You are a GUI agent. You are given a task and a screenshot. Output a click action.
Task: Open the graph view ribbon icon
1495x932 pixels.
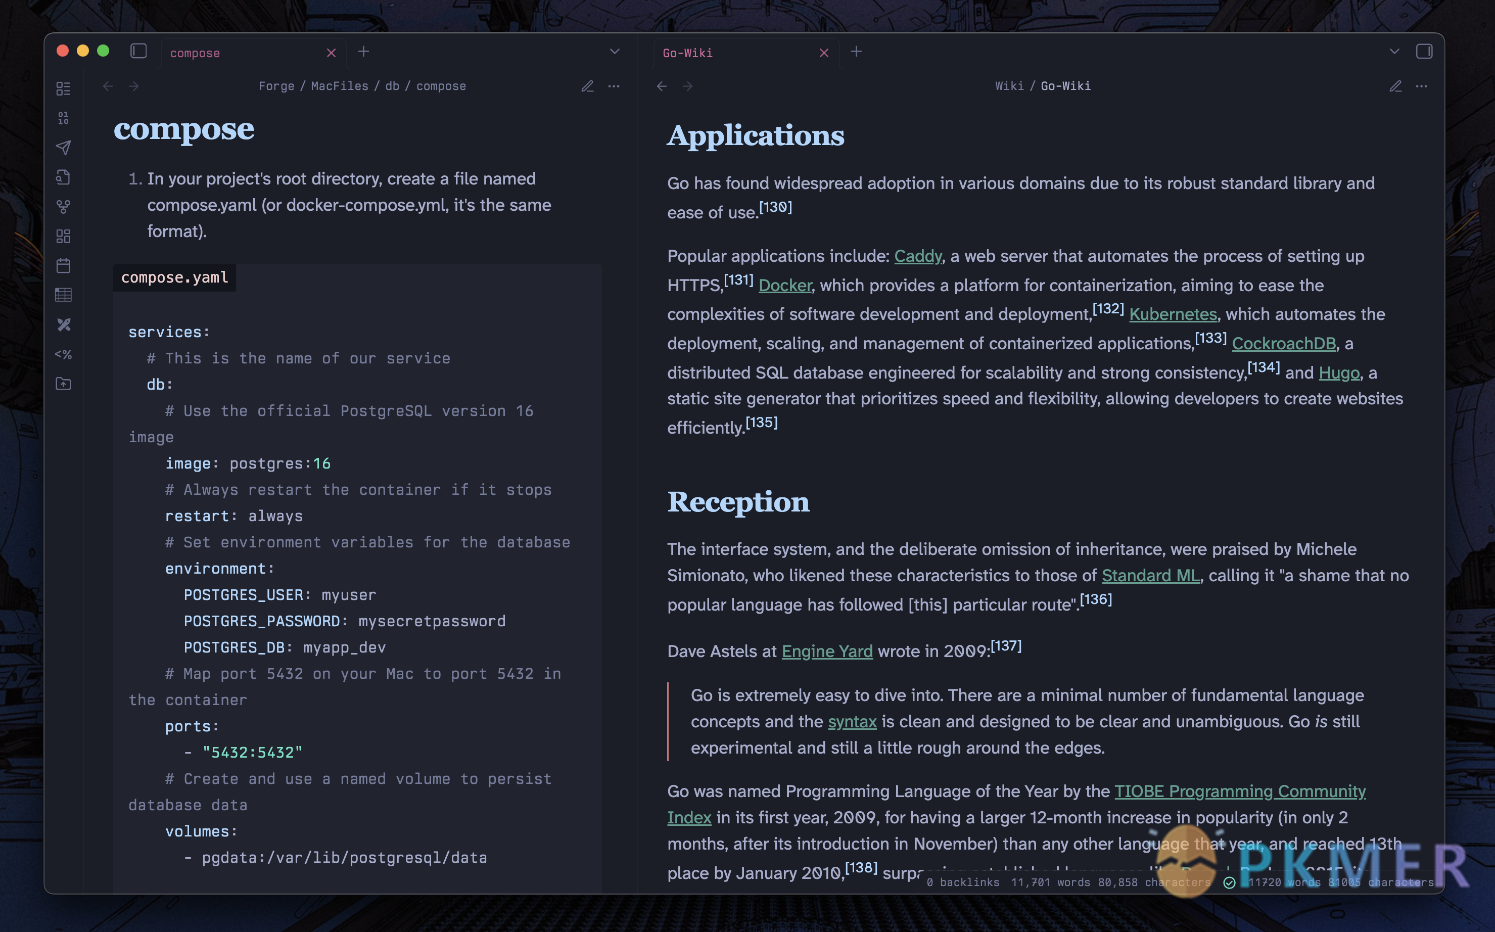tap(64, 207)
